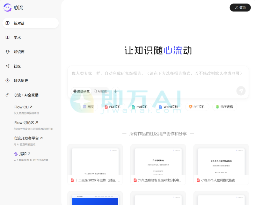The width and height of the screenshot is (255, 205).
Task: Enable 高级研究 mode
Action: pyautogui.click(x=82, y=91)
